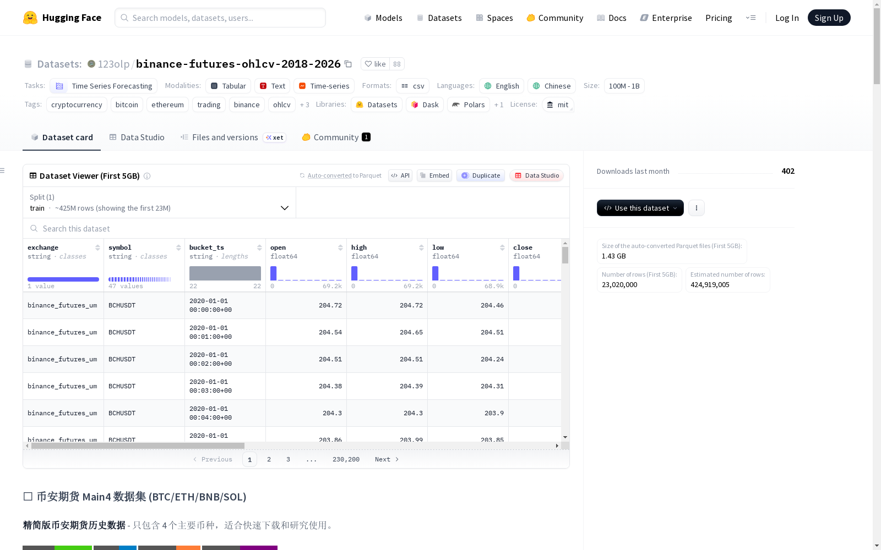Expand the +3 additional tags
This screenshot has width=881, height=550.
[x=304, y=105]
